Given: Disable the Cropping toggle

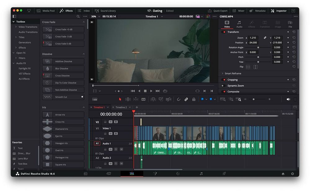Looking at the screenshot, I should [x=224, y=80].
